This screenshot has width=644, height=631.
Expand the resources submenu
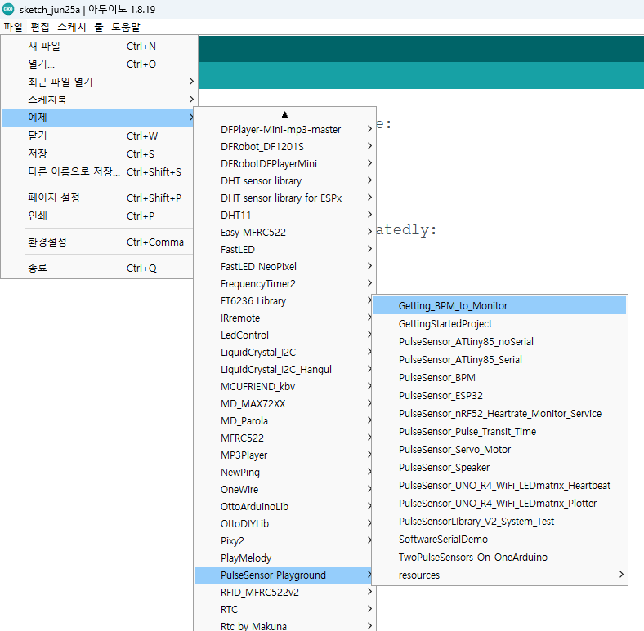click(500, 575)
